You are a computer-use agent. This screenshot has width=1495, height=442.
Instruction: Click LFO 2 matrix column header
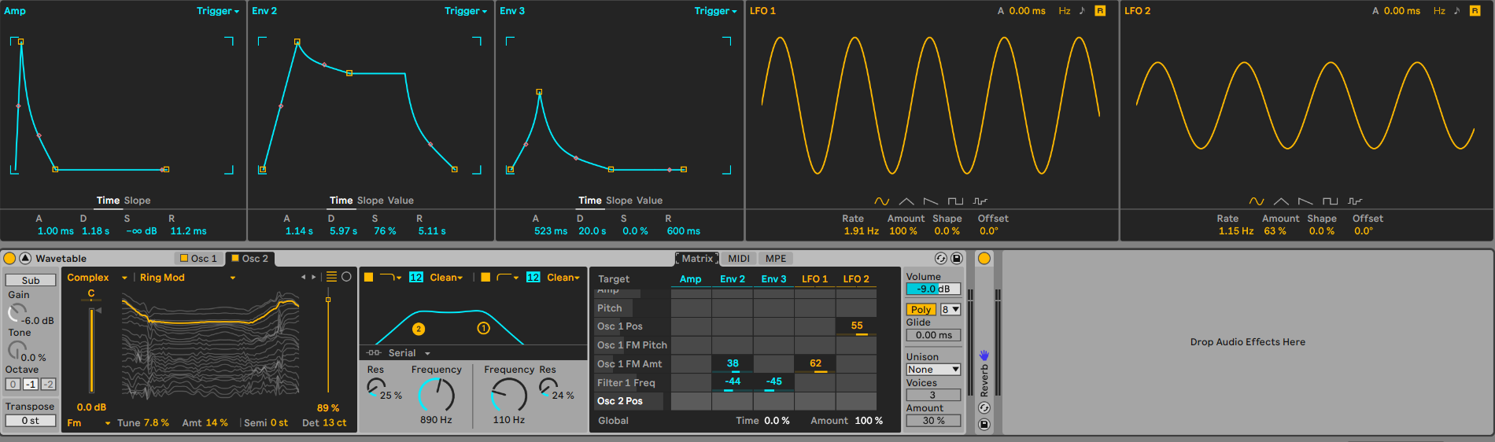point(856,279)
